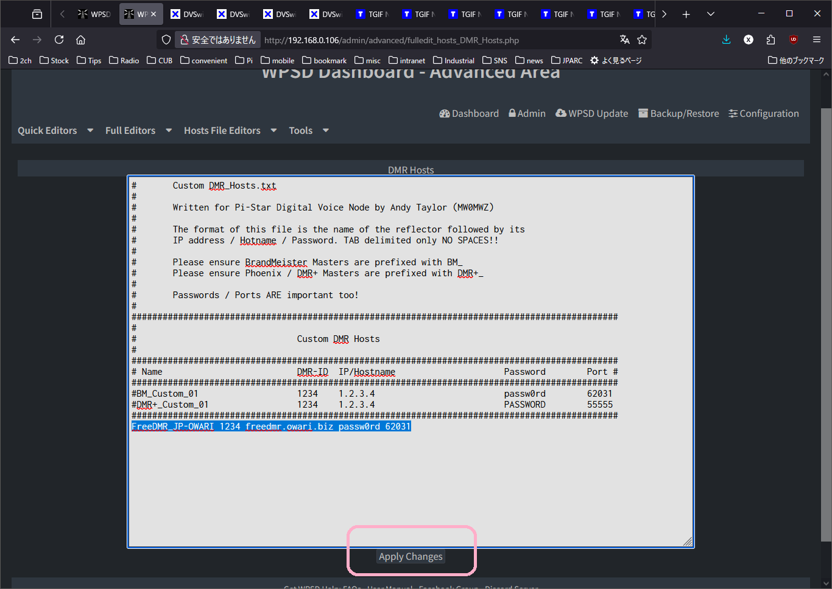Bookmark this page with the star icon

(x=642, y=40)
